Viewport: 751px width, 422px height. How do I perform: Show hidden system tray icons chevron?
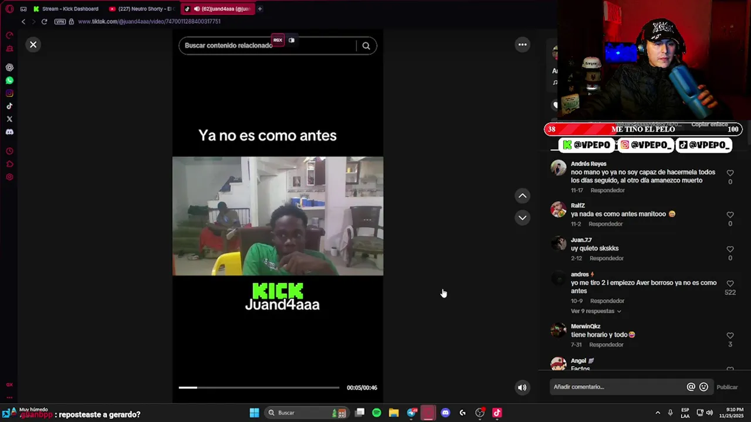click(658, 413)
